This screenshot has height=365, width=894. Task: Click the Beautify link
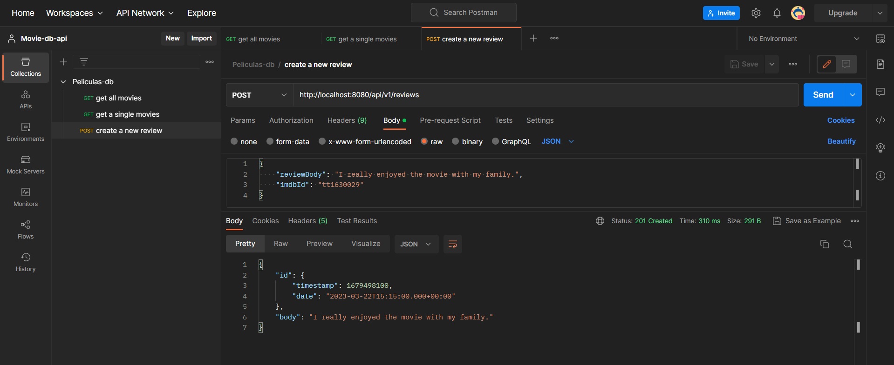[841, 141]
